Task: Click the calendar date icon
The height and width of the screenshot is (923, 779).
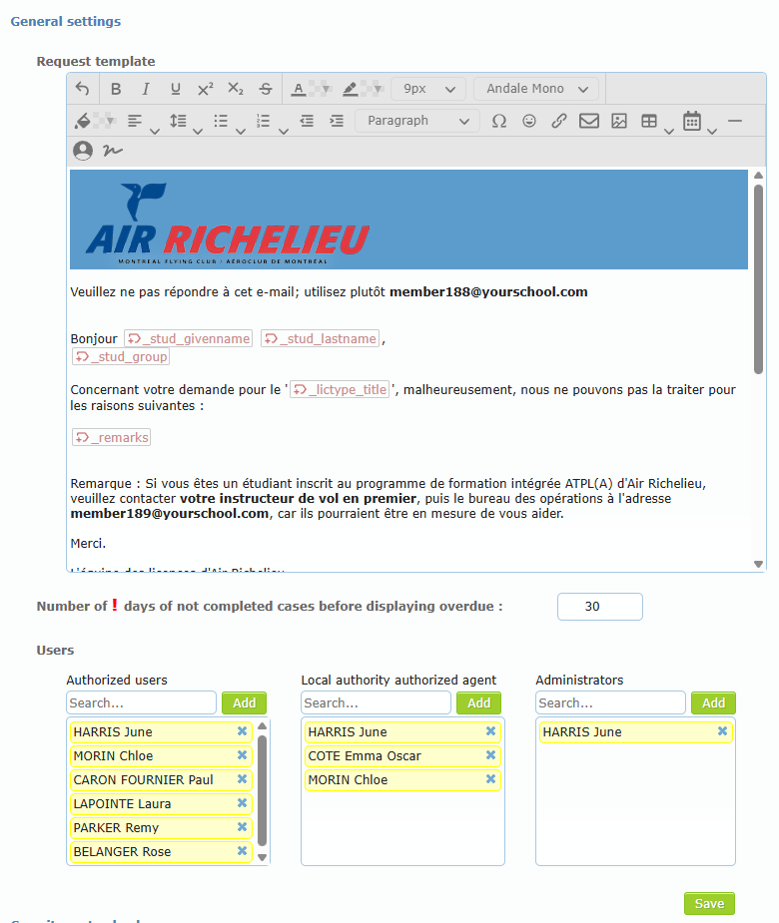Action: click(692, 121)
